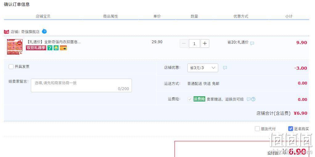Click the 0/200 character counter
The image size is (315, 157).
123,89
